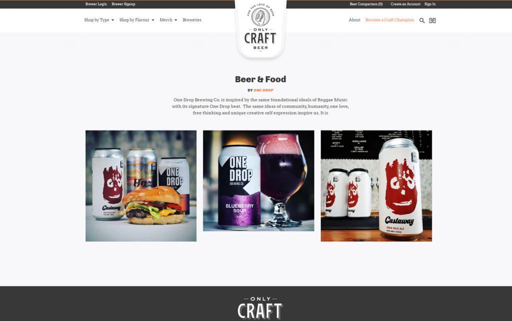Click the Beer & Food heading
512x321 pixels.
(x=260, y=79)
